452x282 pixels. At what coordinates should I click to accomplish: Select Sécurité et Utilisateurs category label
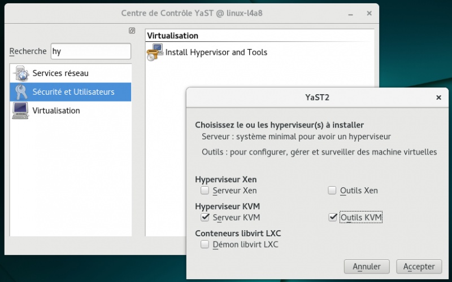pyautogui.click(x=73, y=92)
